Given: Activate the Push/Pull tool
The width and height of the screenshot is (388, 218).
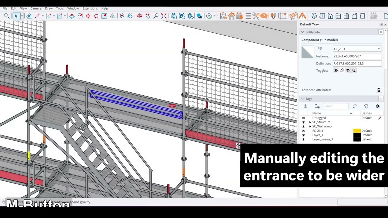Looking at the screenshot, I should pyautogui.click(x=72, y=16).
